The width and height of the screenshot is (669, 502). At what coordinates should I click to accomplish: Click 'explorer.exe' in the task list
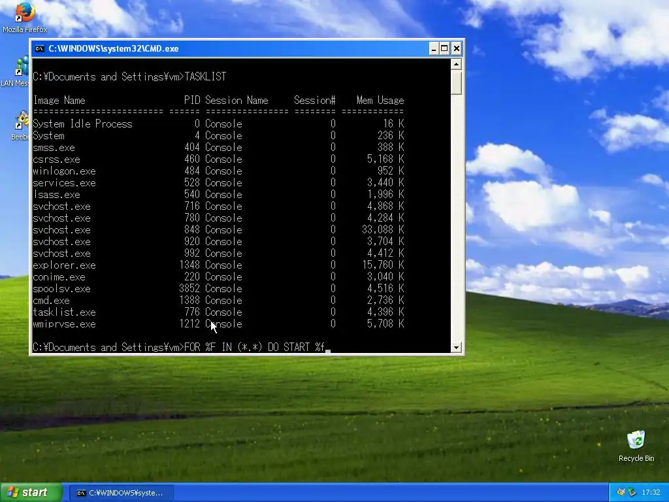coord(65,265)
